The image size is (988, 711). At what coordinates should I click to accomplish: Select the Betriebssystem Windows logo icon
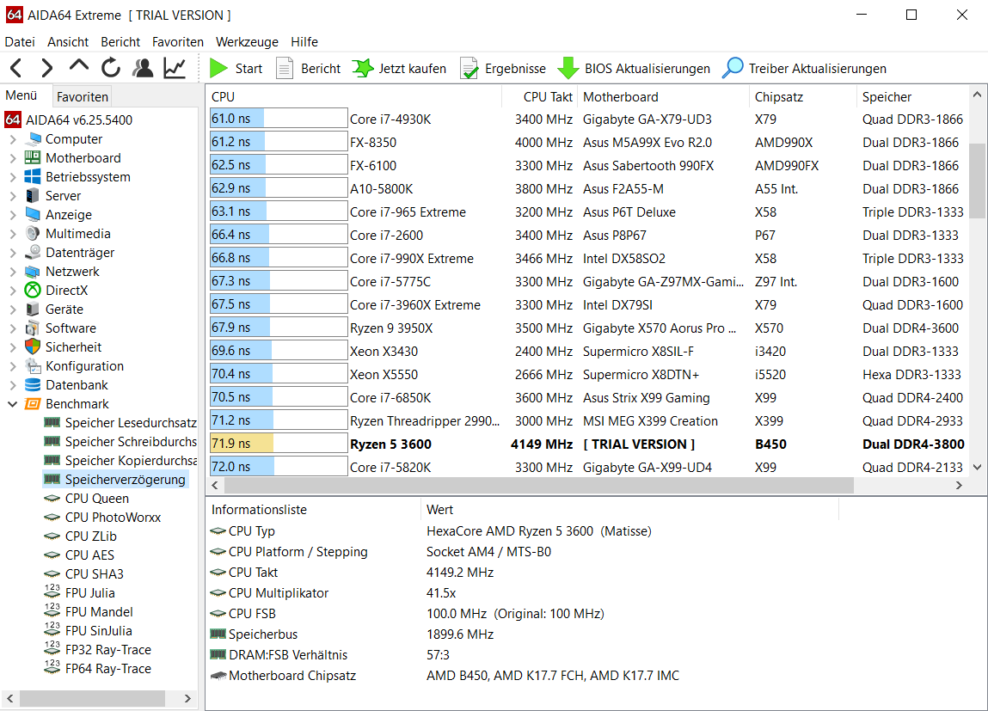[x=33, y=177]
